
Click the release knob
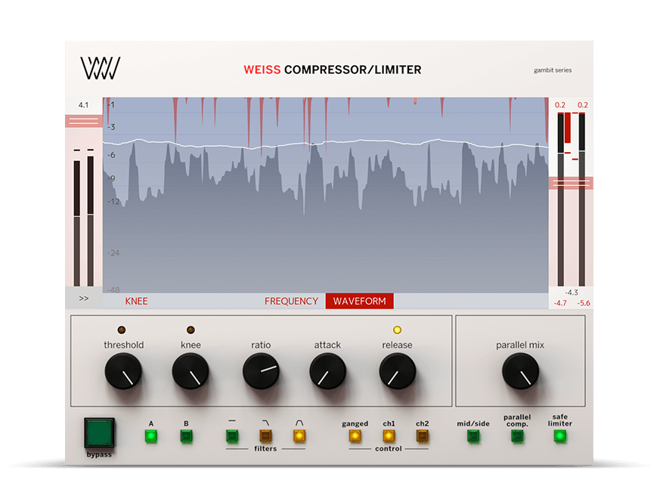click(x=398, y=371)
